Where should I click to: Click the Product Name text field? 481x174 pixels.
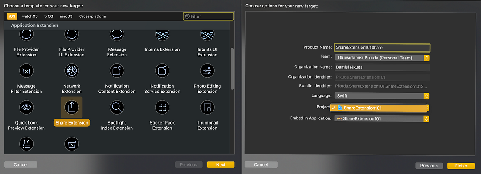pos(382,48)
